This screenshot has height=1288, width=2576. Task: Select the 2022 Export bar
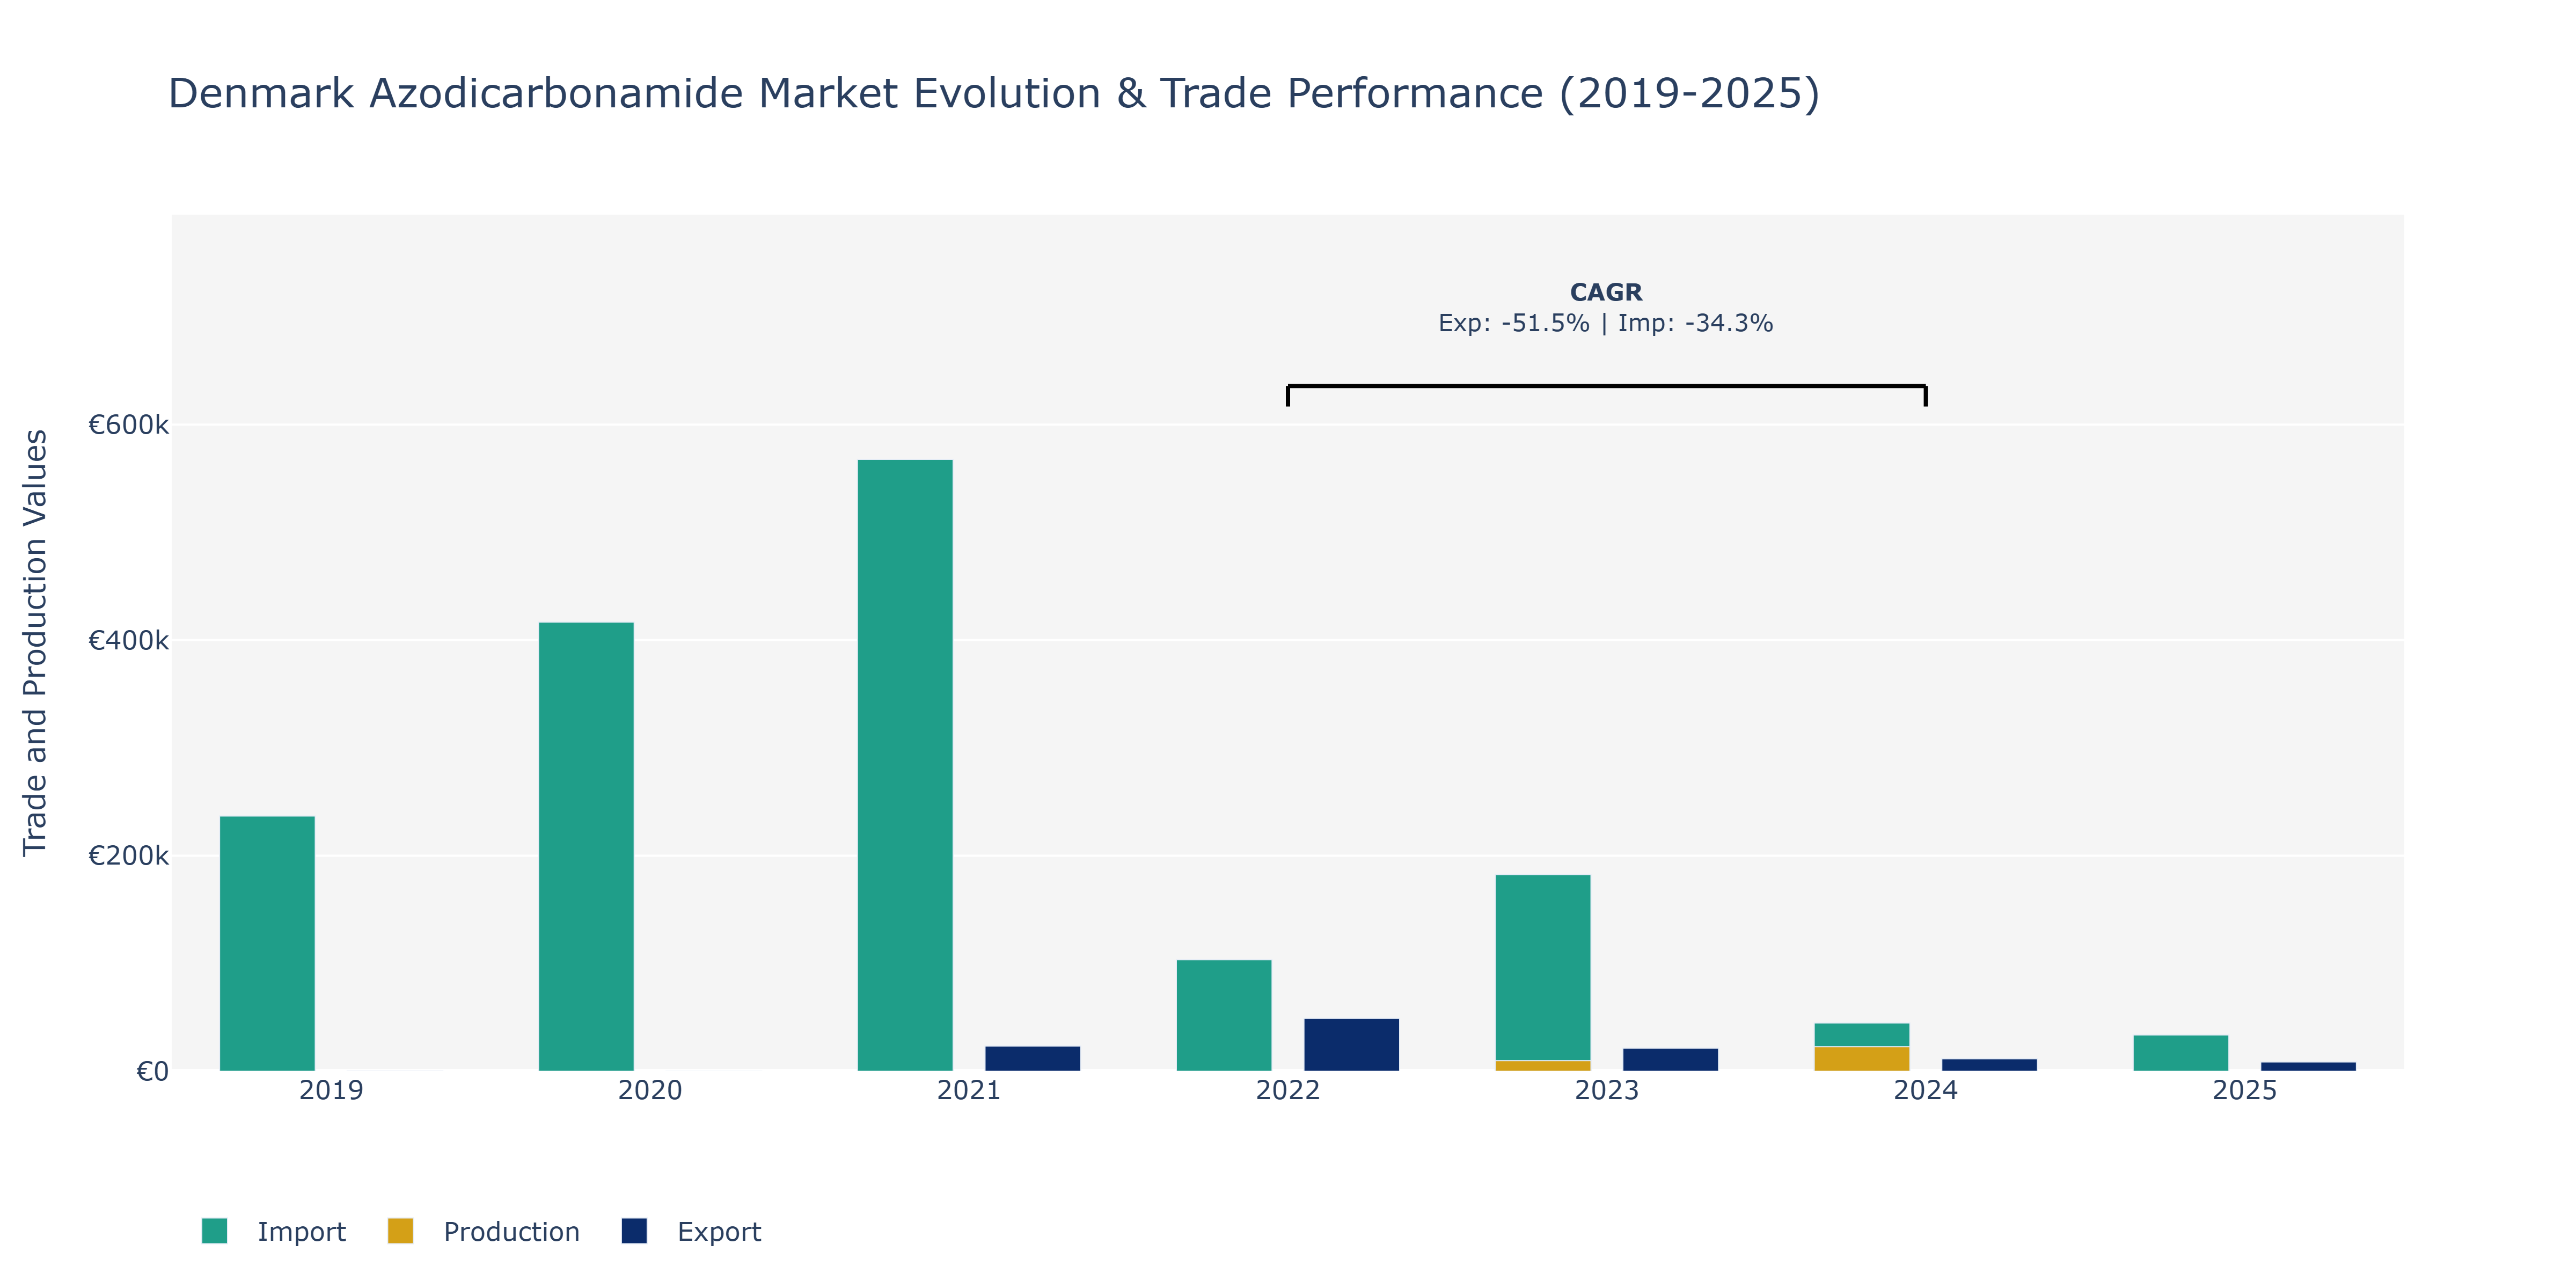(1352, 1045)
